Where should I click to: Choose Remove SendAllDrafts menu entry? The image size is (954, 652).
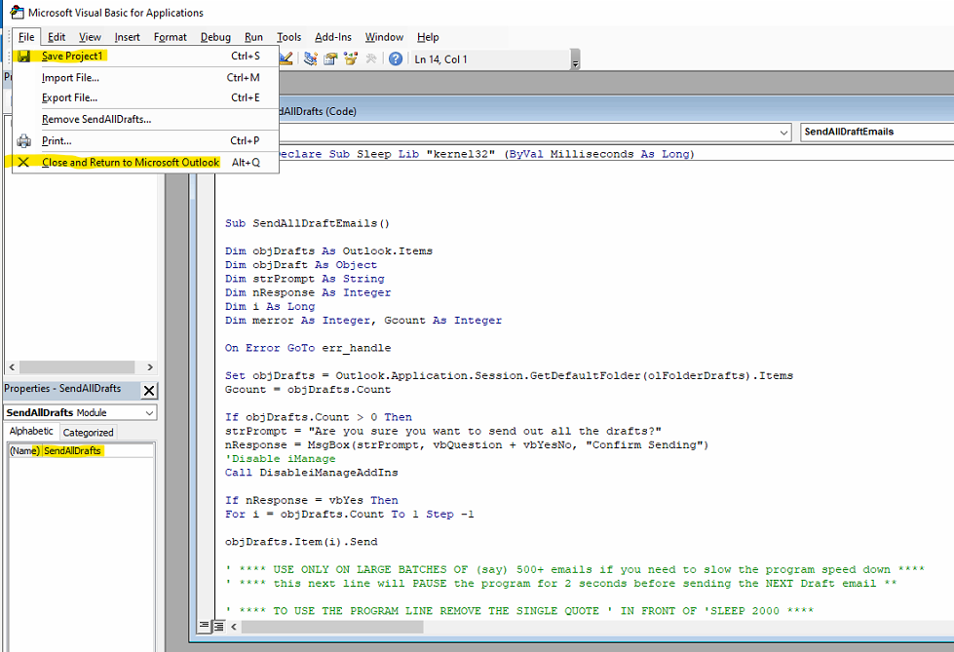pos(96,120)
